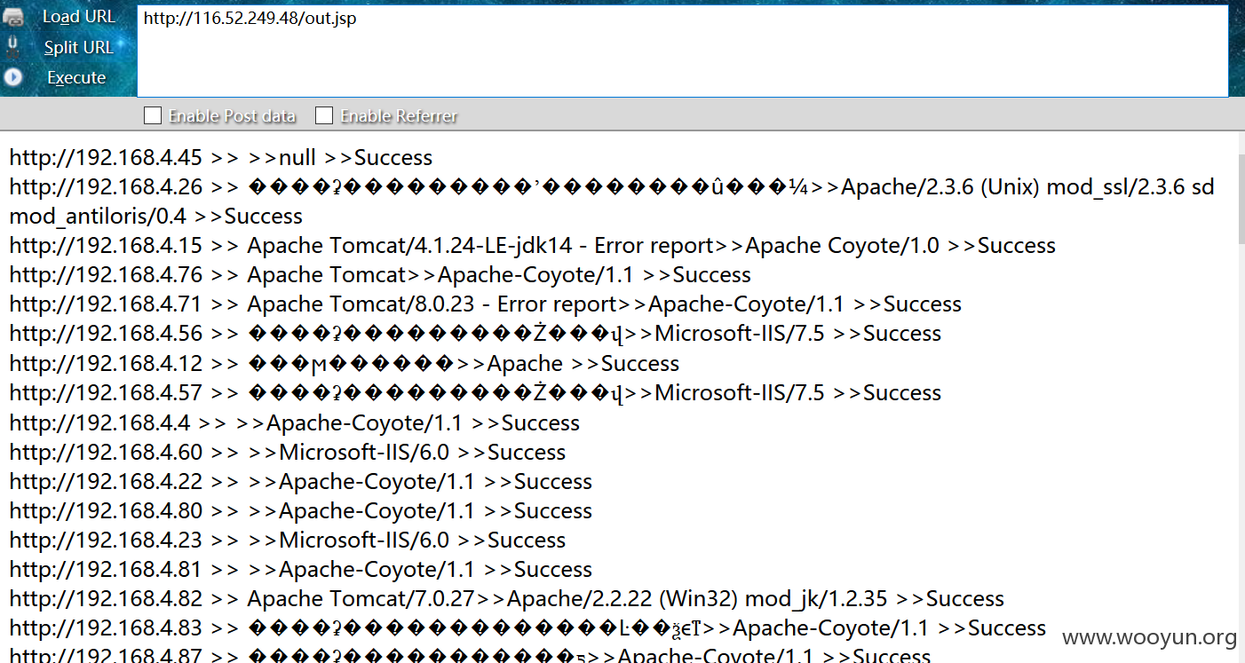The height and width of the screenshot is (663, 1245).
Task: Click the vertical scrollbar thumb
Action: click(1241, 200)
